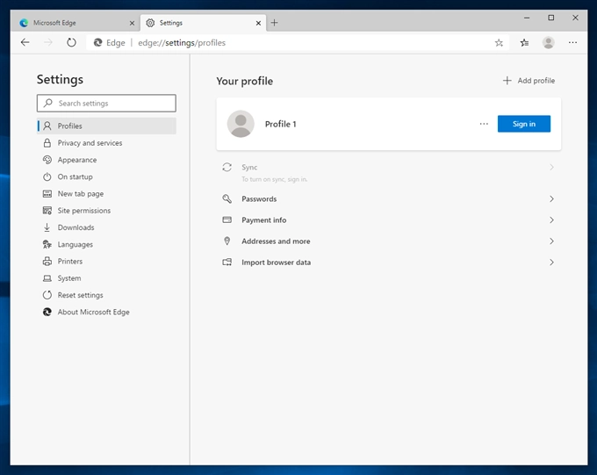Viewport: 597px width, 475px height.
Task: Click the palette icon beside Appearance
Action: click(x=47, y=160)
